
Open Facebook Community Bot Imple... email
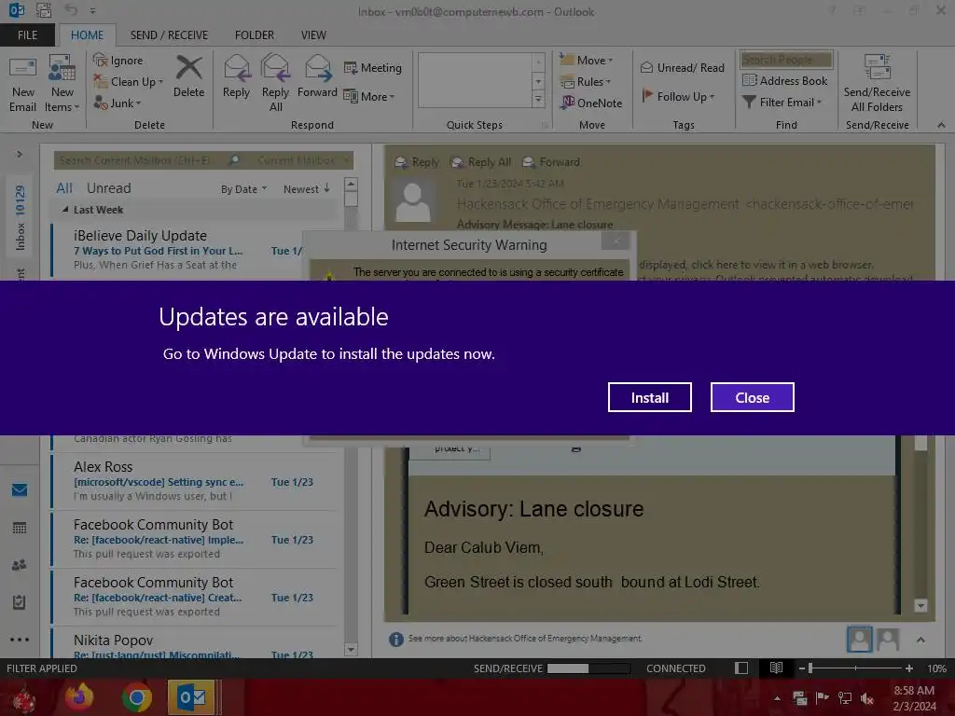pos(195,539)
